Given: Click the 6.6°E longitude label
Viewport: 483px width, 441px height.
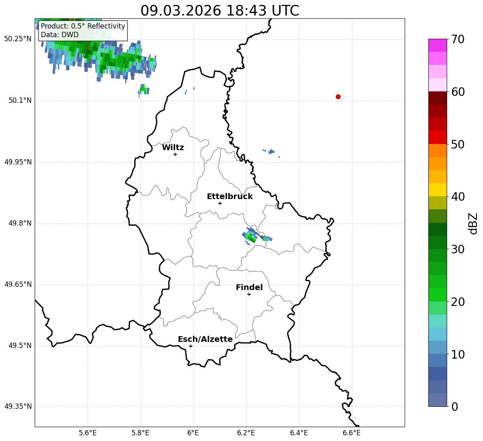Looking at the screenshot, I should pos(352,433).
